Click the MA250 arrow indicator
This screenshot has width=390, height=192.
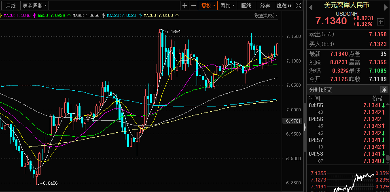176,15
